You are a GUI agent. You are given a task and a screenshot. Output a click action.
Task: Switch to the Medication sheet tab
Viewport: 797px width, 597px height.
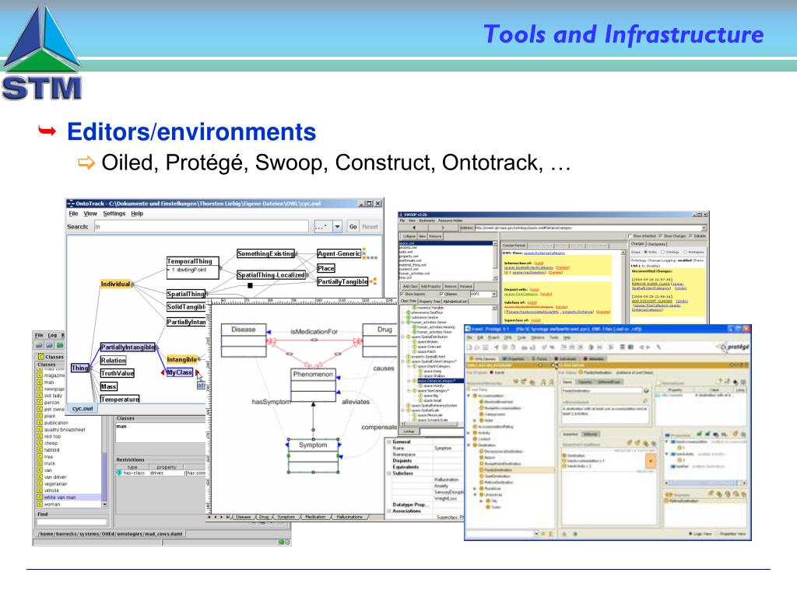pyautogui.click(x=315, y=517)
